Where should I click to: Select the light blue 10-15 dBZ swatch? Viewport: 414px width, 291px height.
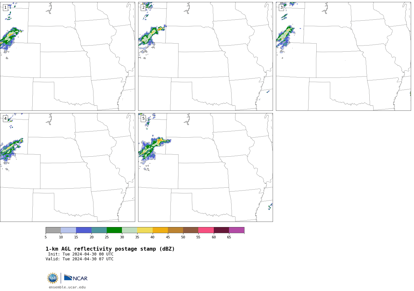tap(69, 230)
